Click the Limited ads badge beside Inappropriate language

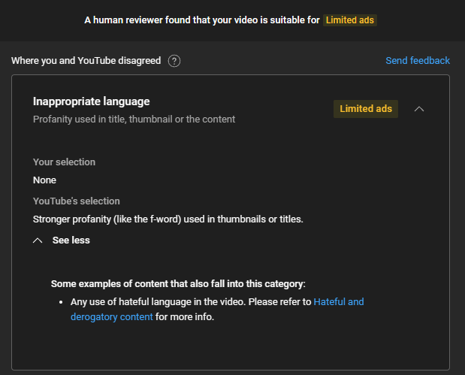[366, 109]
